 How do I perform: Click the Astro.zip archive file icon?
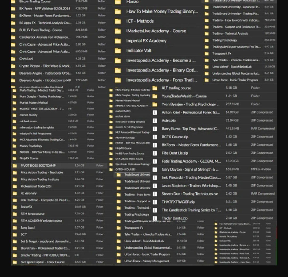tap(155, 121)
